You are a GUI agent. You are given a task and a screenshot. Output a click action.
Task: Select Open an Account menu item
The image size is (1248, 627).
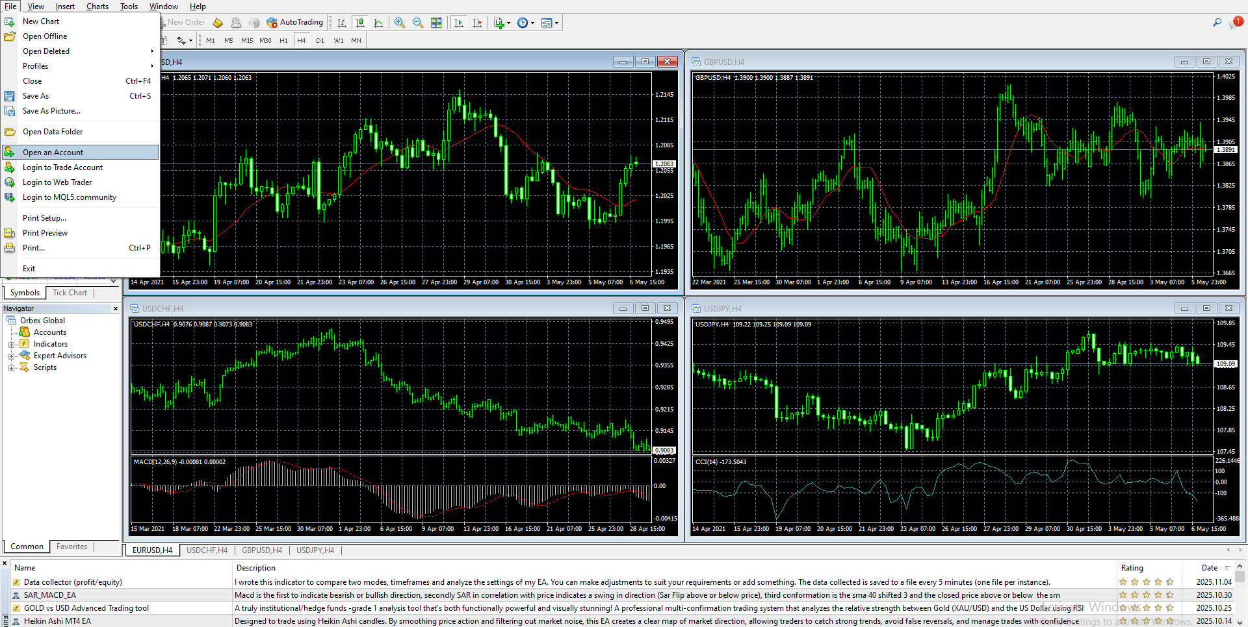pos(53,153)
